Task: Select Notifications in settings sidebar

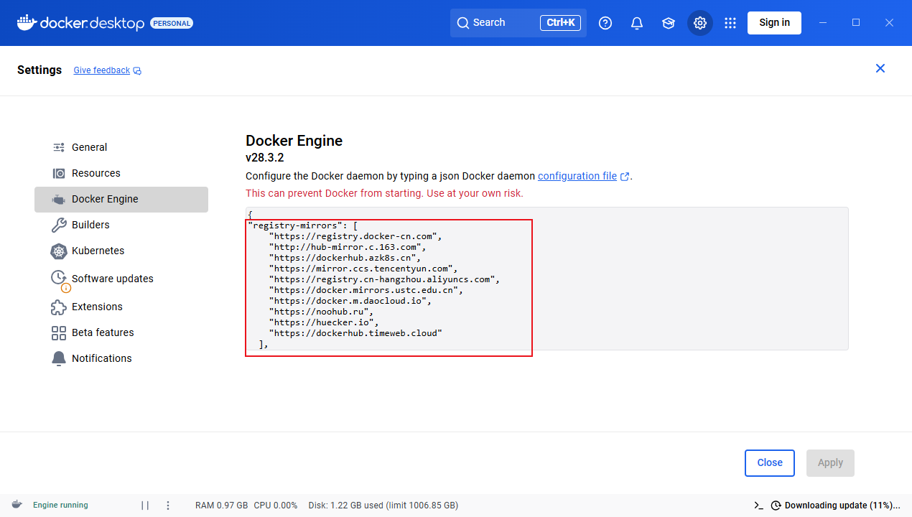Action: click(x=121, y=358)
